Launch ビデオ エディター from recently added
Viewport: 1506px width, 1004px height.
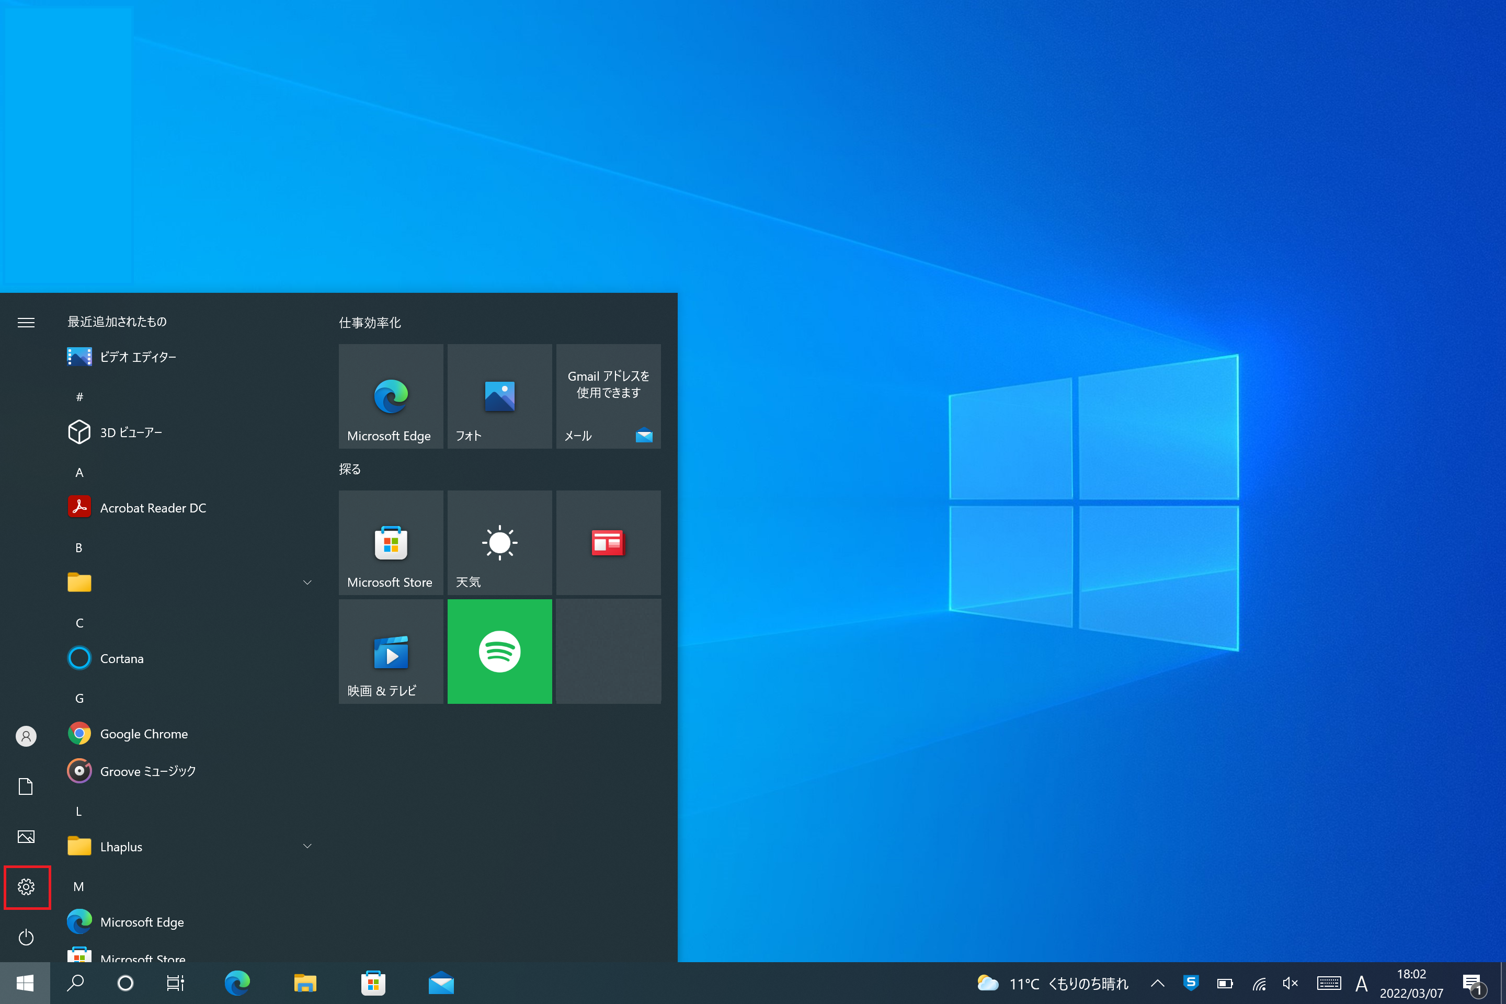click(190, 357)
